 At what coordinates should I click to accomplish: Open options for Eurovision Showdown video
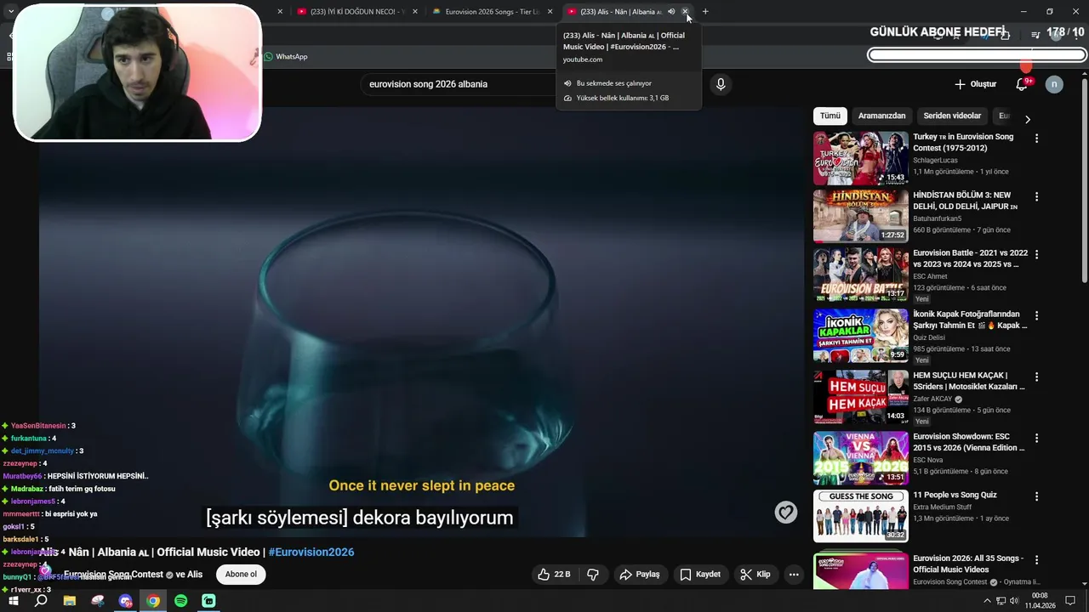point(1036,439)
